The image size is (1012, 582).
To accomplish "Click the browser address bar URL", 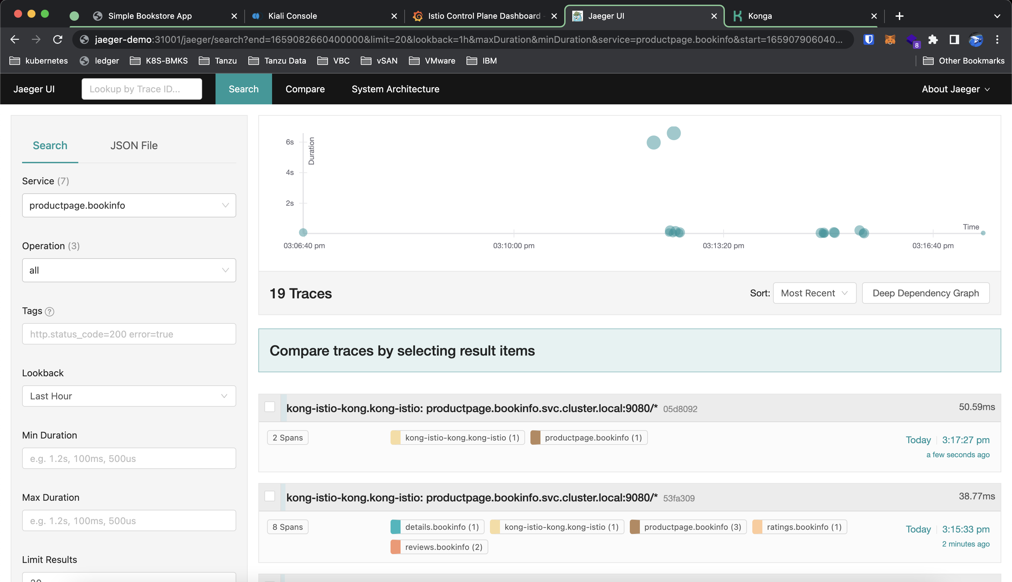I will pyautogui.click(x=468, y=39).
